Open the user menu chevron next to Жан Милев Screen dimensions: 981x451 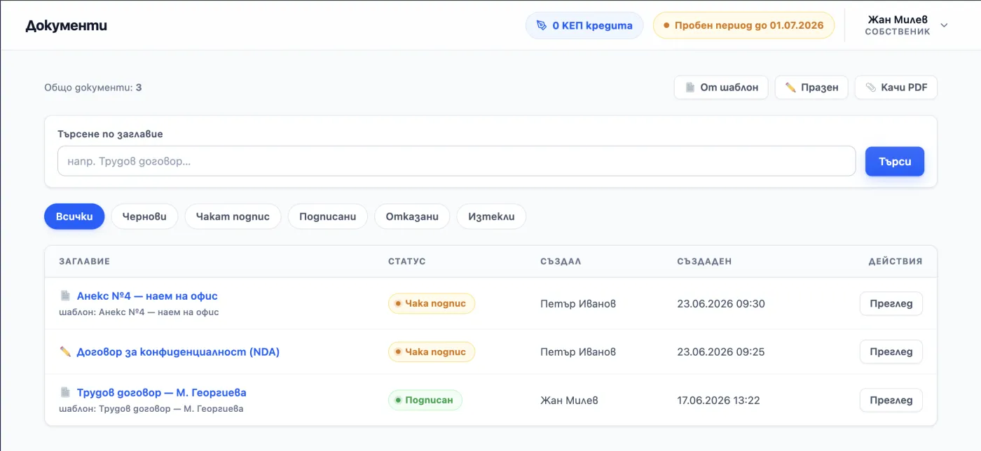[944, 25]
